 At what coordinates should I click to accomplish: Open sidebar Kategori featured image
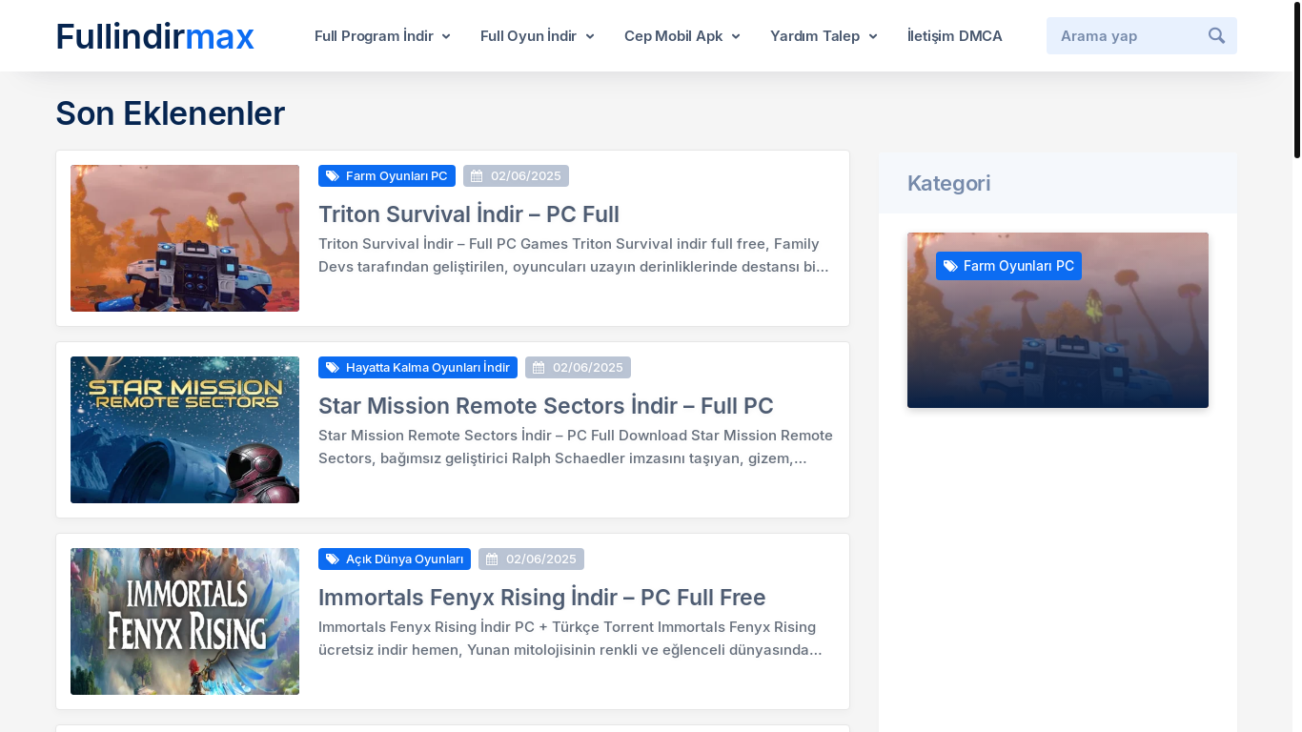1058,320
